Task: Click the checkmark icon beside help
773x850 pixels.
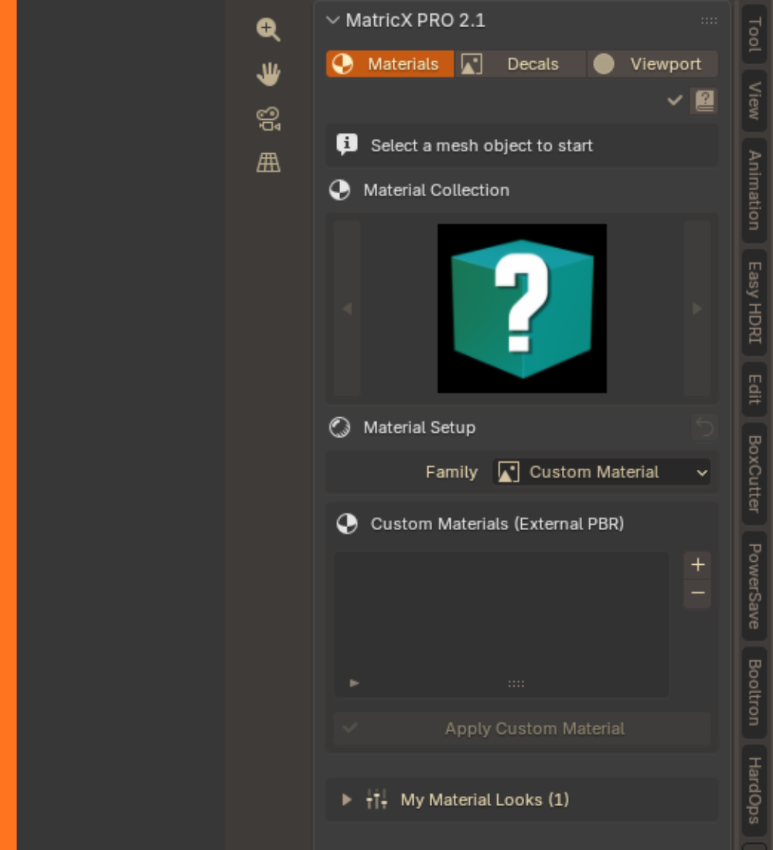Action: [x=674, y=100]
